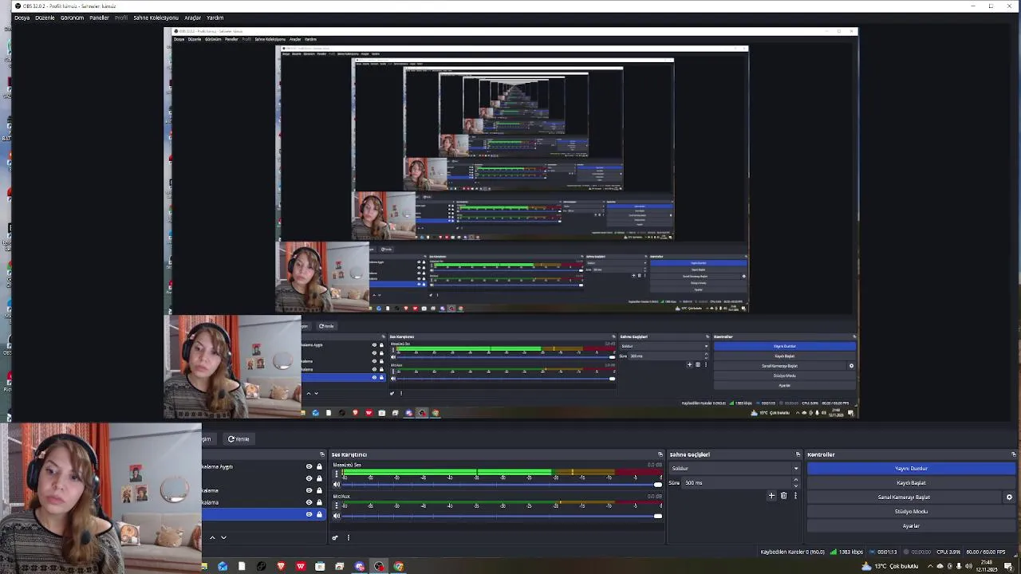The image size is (1021, 574).
Task: Click Sanal Kamerayı Başlat button
Action: tap(904, 497)
